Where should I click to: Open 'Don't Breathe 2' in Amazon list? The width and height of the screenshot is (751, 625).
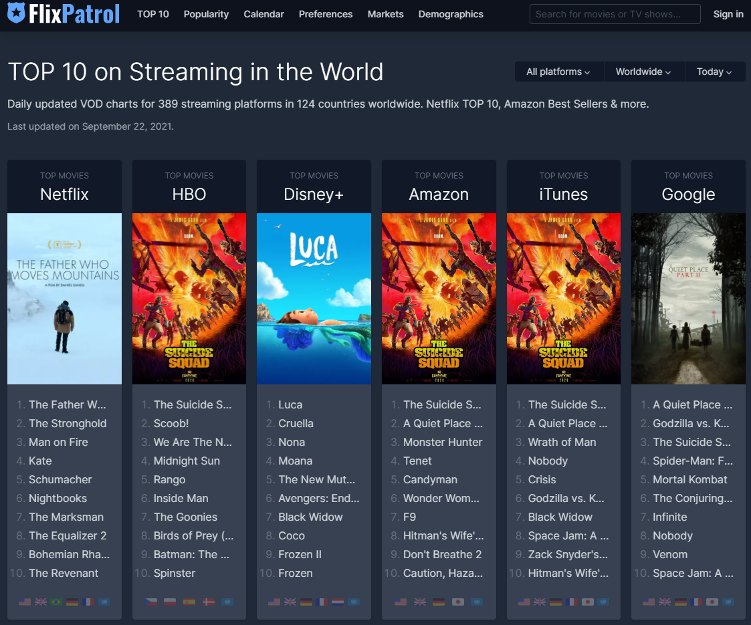(x=442, y=555)
